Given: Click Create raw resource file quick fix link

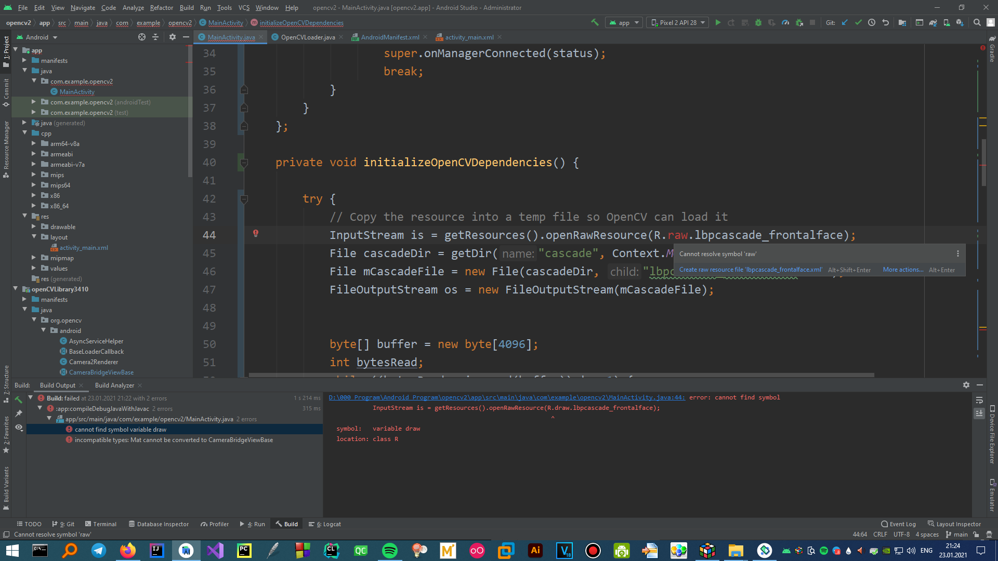Looking at the screenshot, I should [x=751, y=270].
